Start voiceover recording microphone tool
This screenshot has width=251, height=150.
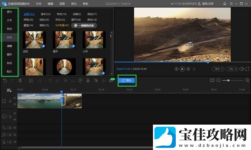click(88, 80)
